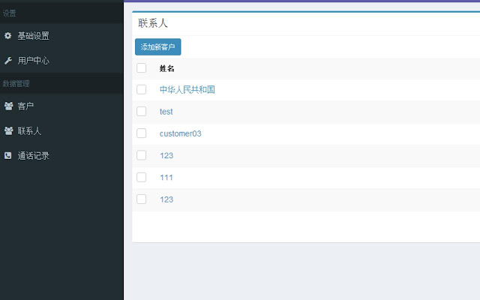Toggle the select-all checkbox beside 姓名
The height and width of the screenshot is (300, 480).
click(142, 68)
